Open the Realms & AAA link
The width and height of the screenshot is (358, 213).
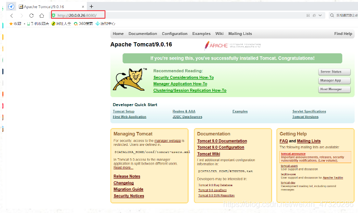coord(184,111)
